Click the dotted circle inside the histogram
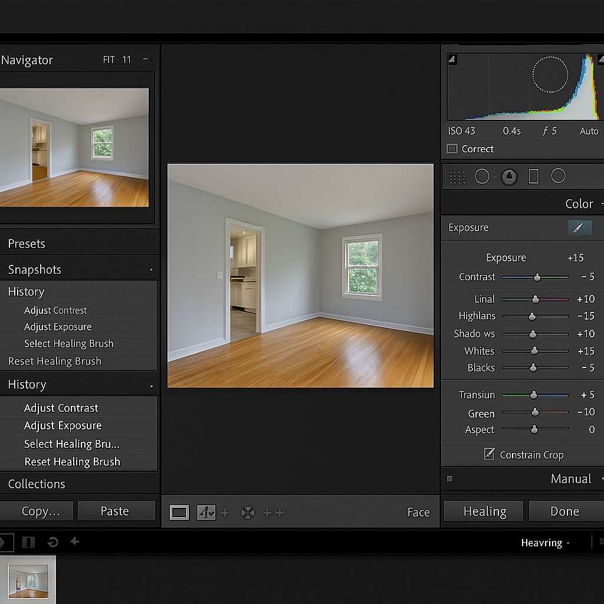 coord(550,75)
